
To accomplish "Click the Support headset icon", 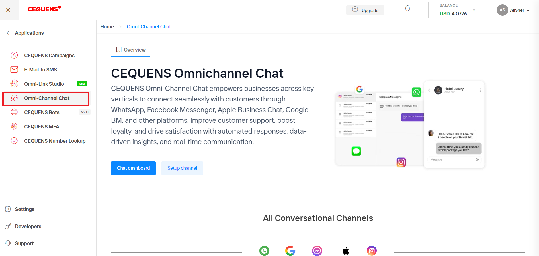I will point(8,243).
